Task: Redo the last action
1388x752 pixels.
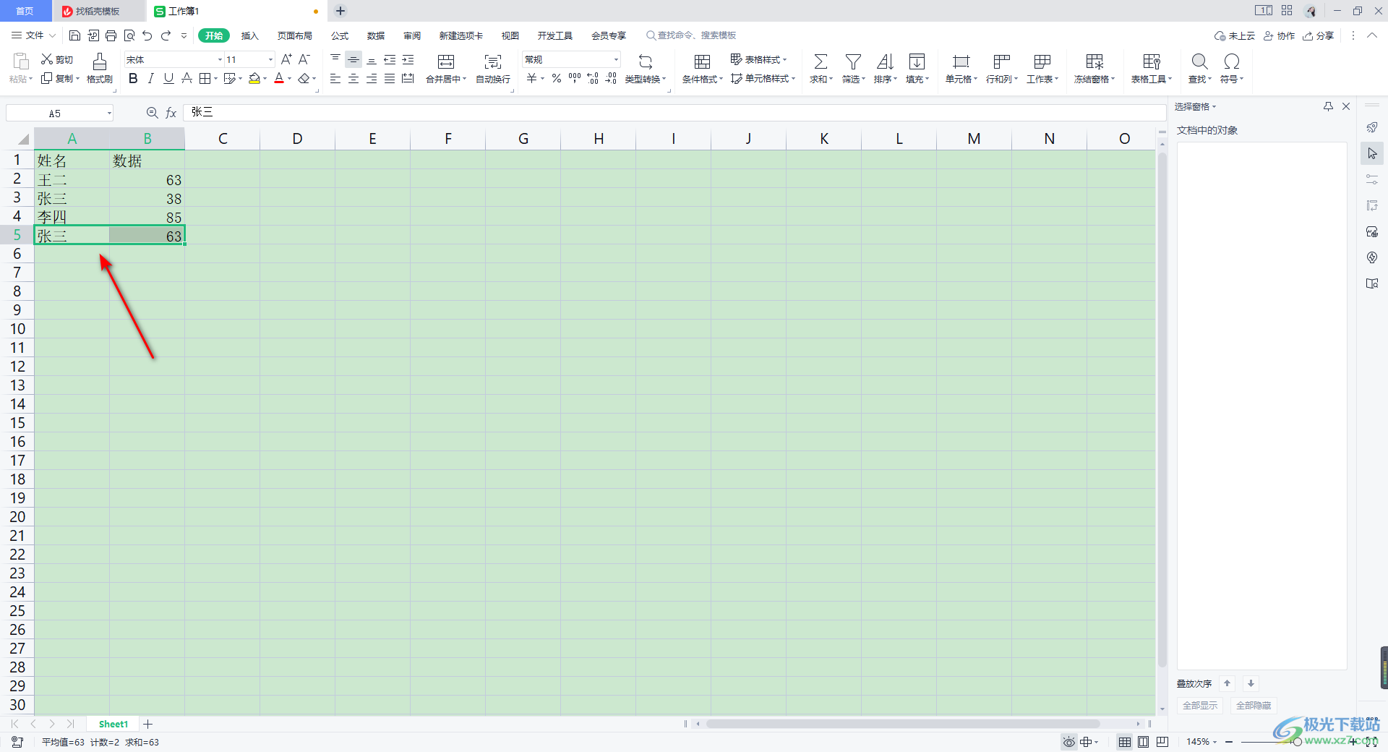Action: (166, 35)
